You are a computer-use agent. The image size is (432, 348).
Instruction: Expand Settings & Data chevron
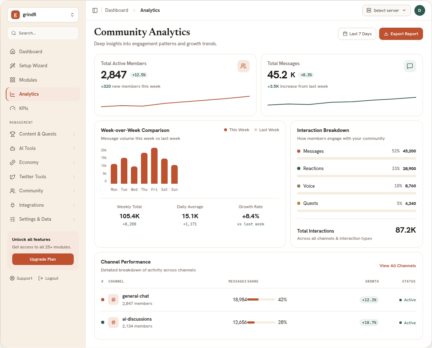pyautogui.click(x=74, y=219)
